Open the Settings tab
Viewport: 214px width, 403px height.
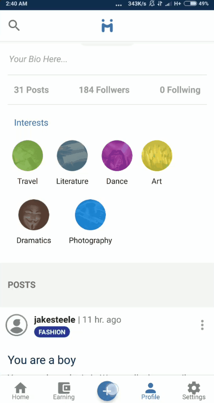pos(194,391)
